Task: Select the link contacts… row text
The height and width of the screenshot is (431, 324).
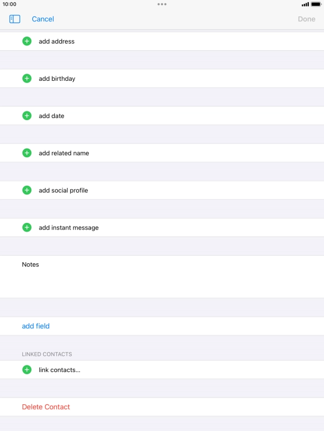Action: pyautogui.click(x=60, y=370)
